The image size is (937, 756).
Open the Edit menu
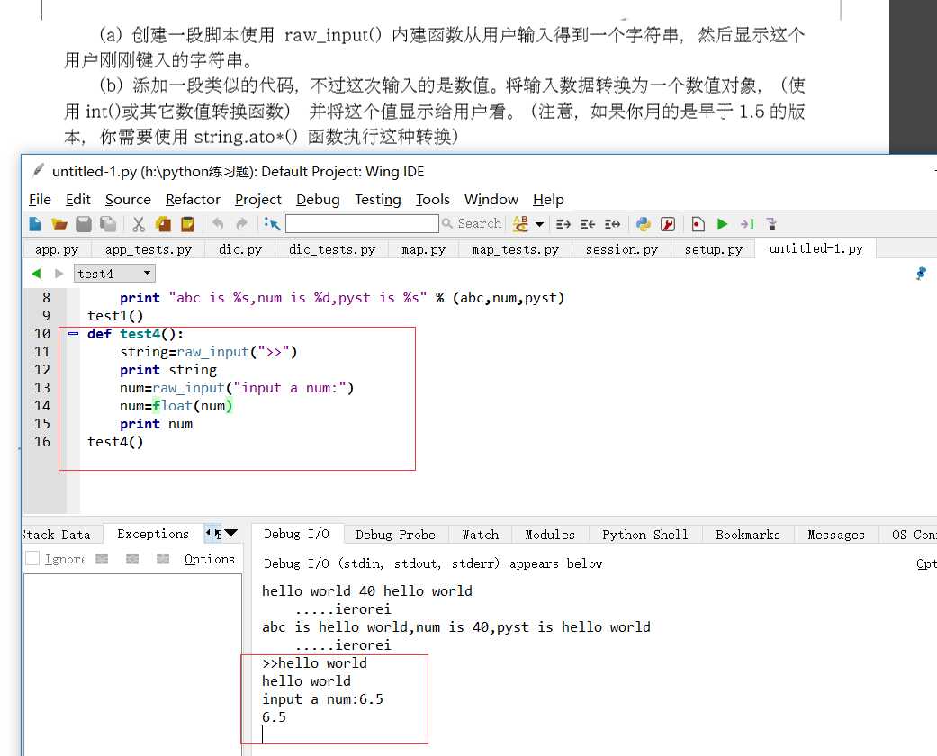78,200
